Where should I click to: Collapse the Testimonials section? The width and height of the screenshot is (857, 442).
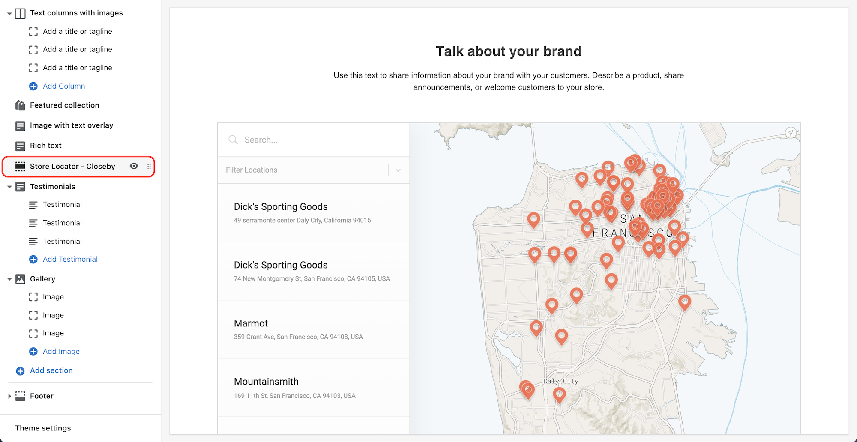pos(9,187)
